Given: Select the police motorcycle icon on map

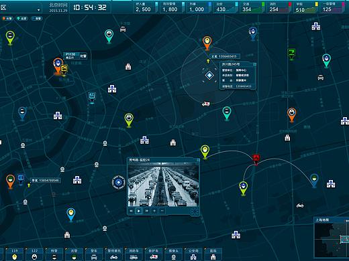Looking at the screenshot, I should click(300, 205).
